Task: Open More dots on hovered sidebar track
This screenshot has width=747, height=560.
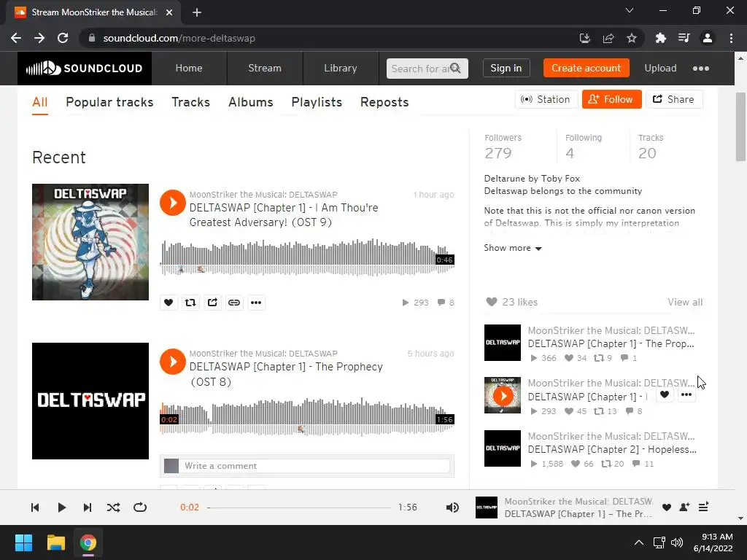Action: (x=686, y=394)
